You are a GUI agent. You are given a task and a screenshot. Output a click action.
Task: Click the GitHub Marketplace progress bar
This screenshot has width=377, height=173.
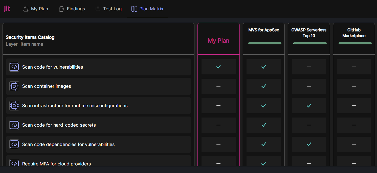tap(355, 43)
